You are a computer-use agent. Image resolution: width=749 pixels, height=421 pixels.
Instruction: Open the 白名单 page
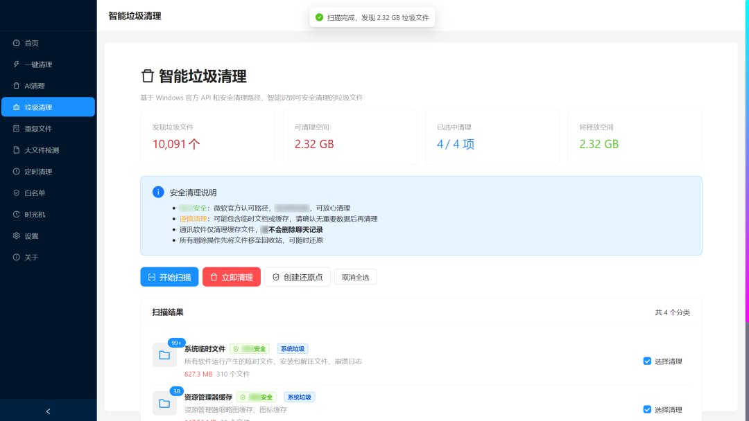49,193
